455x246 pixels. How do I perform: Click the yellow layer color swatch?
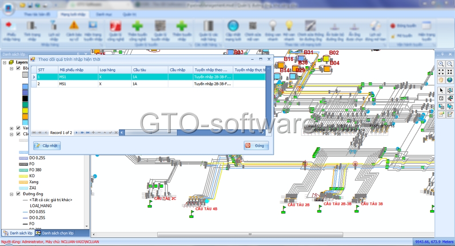point(25,111)
